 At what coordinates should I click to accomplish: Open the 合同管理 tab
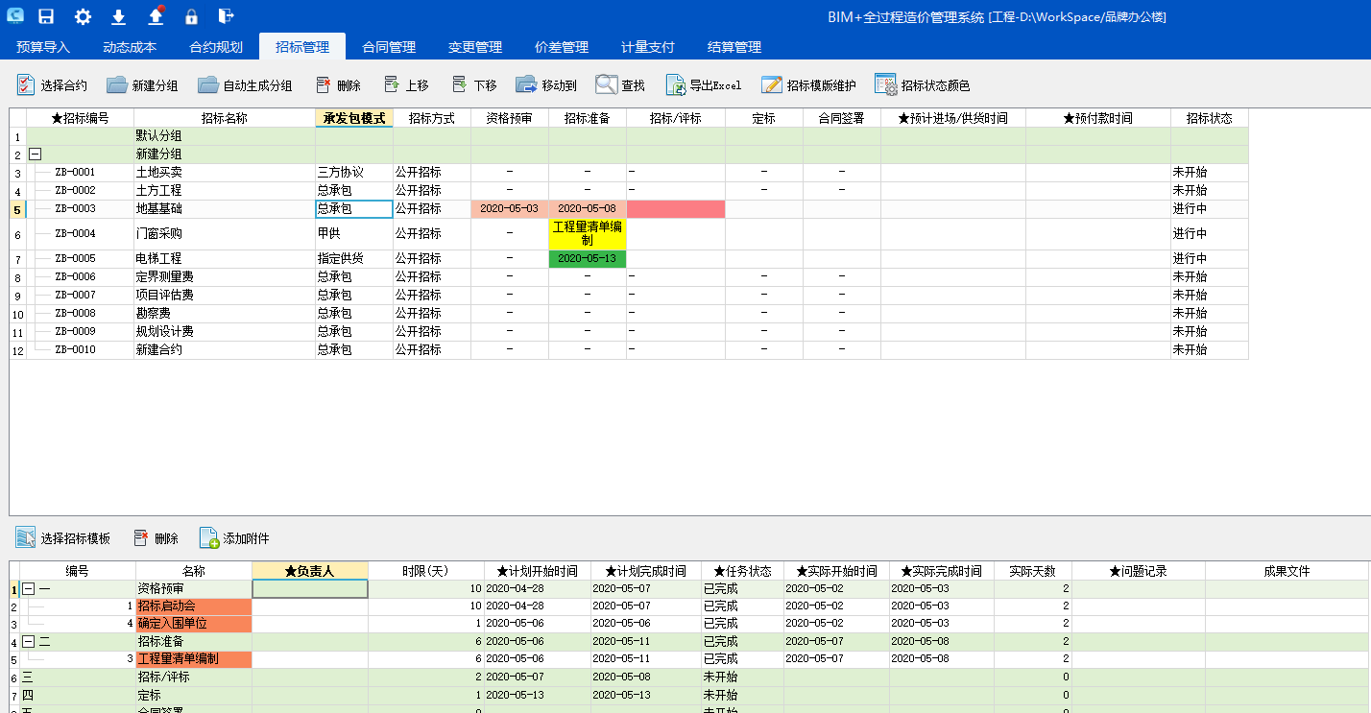tap(389, 47)
